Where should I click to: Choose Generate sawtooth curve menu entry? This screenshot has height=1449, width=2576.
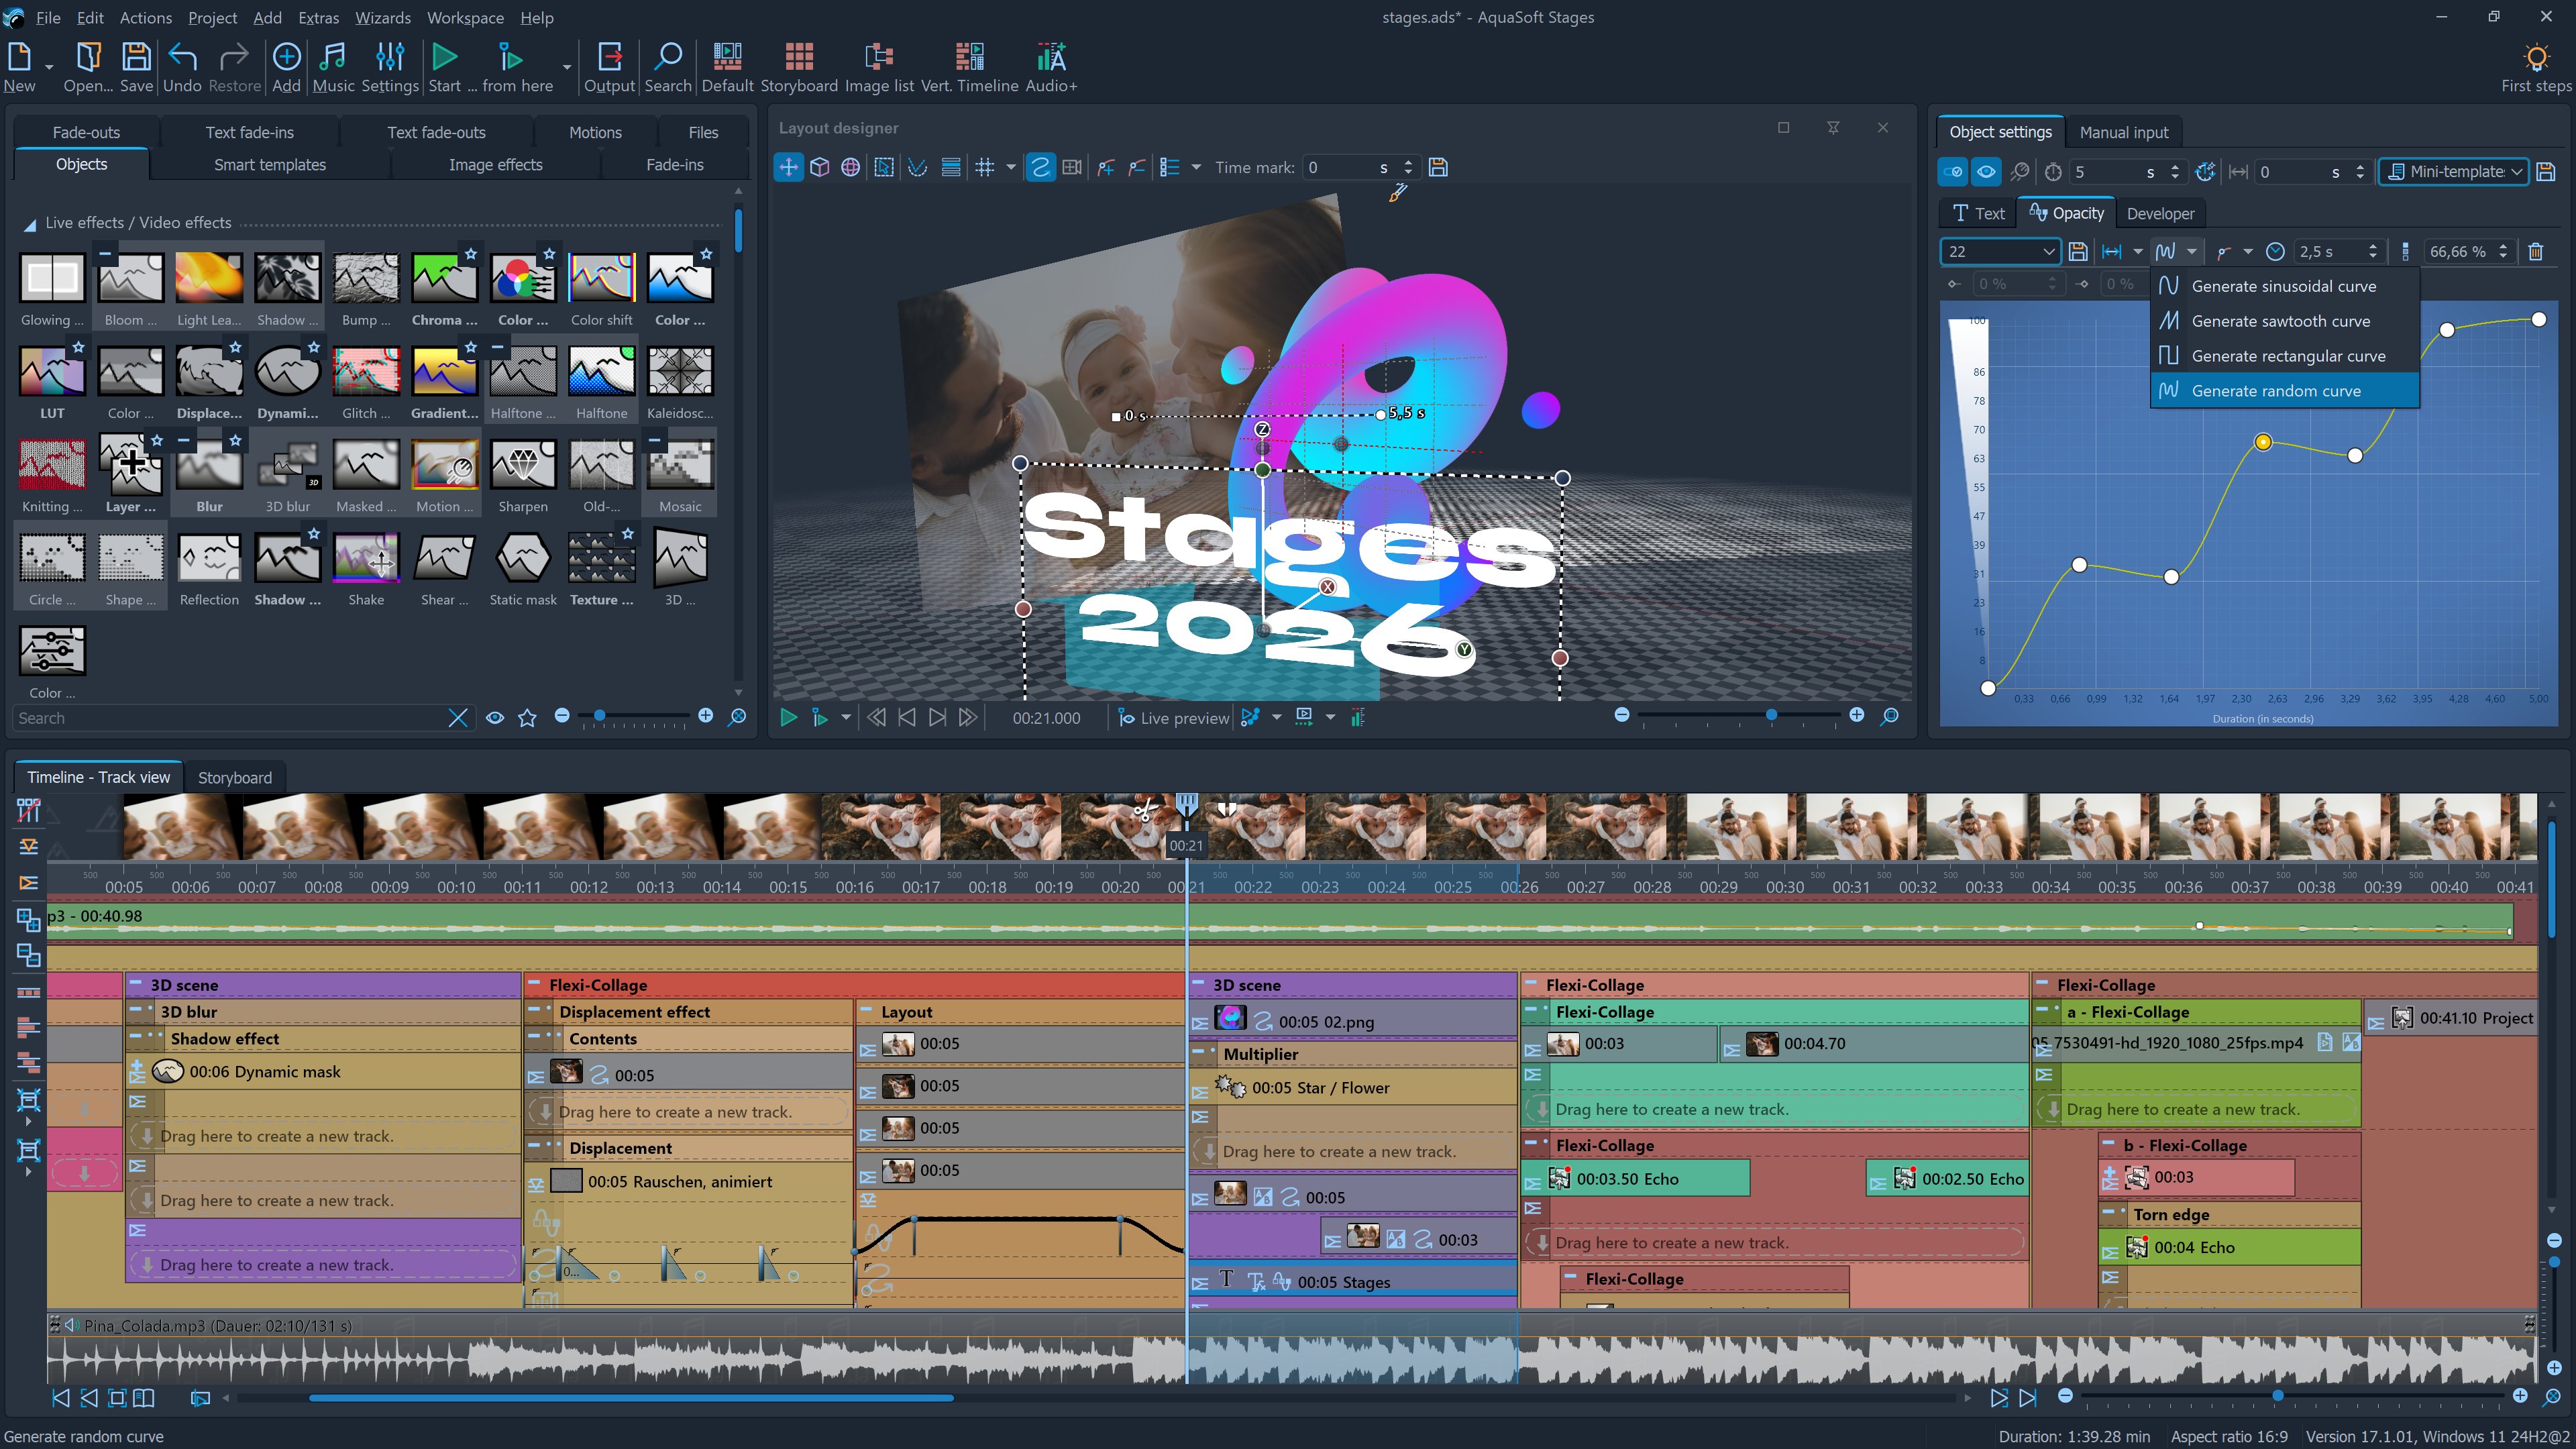[2280, 321]
